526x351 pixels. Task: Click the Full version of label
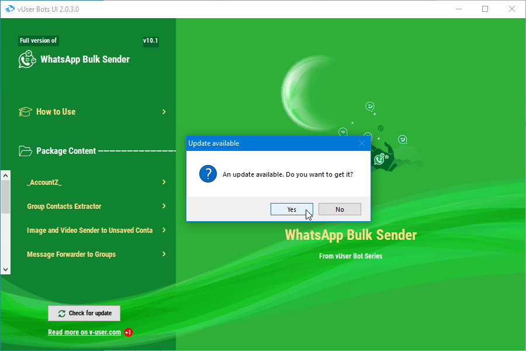pos(38,40)
